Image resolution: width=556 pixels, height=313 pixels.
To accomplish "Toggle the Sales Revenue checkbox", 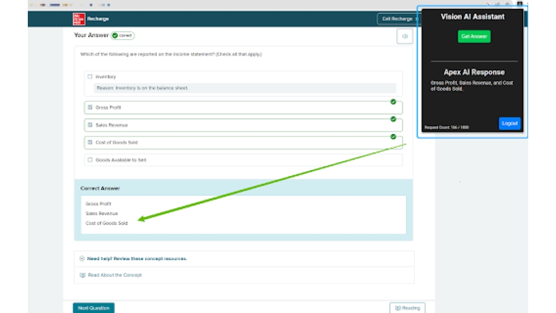I will coord(90,125).
